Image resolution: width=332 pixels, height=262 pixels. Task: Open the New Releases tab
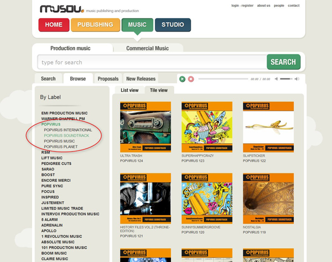[x=141, y=78]
